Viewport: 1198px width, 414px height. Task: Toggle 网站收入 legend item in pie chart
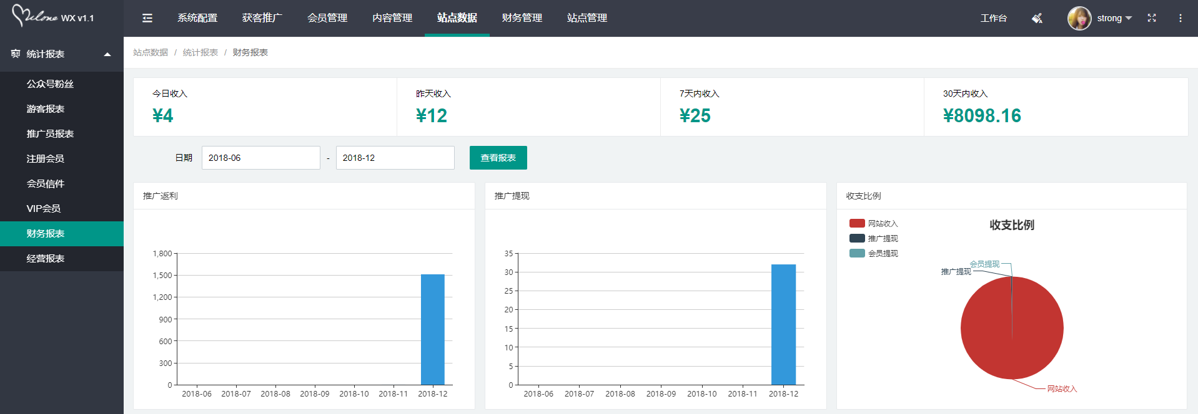click(873, 223)
